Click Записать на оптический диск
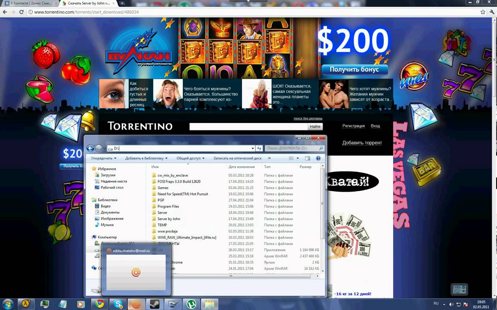The height and width of the screenshot is (310, 497). pos(237,158)
